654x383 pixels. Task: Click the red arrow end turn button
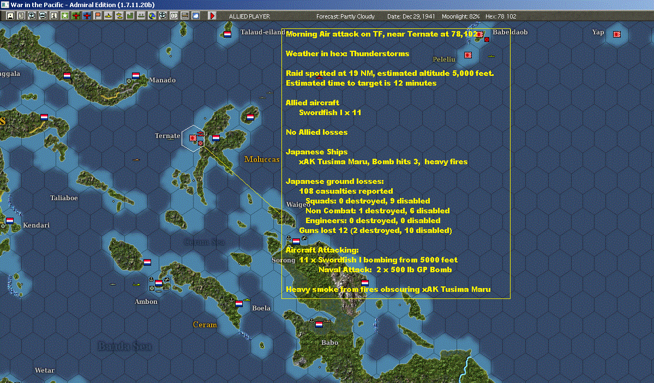point(212,16)
